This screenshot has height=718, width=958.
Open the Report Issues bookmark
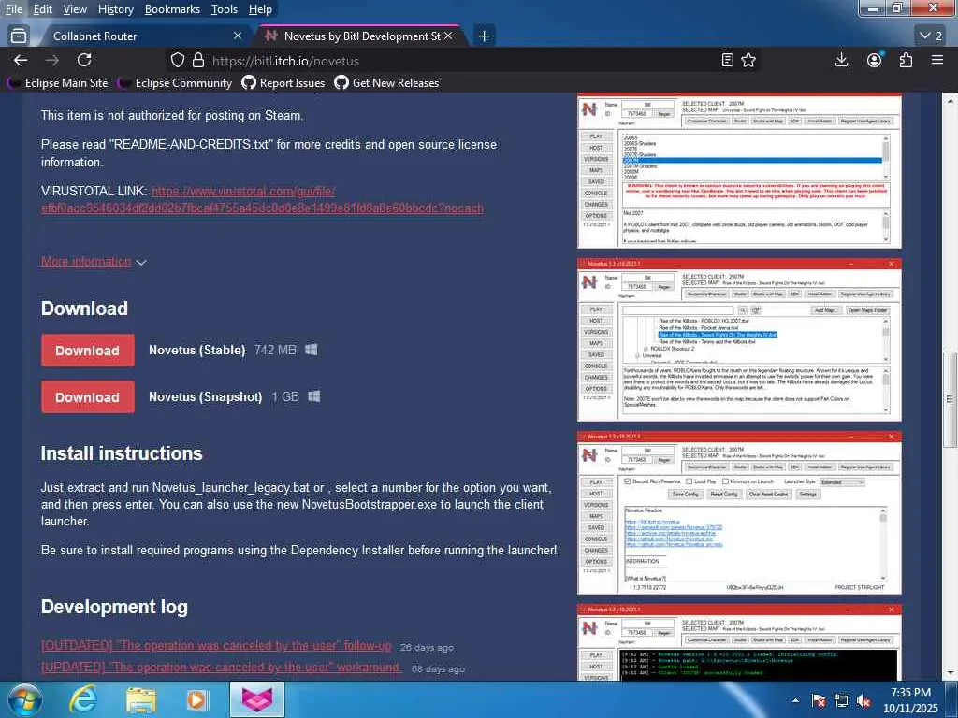[283, 83]
